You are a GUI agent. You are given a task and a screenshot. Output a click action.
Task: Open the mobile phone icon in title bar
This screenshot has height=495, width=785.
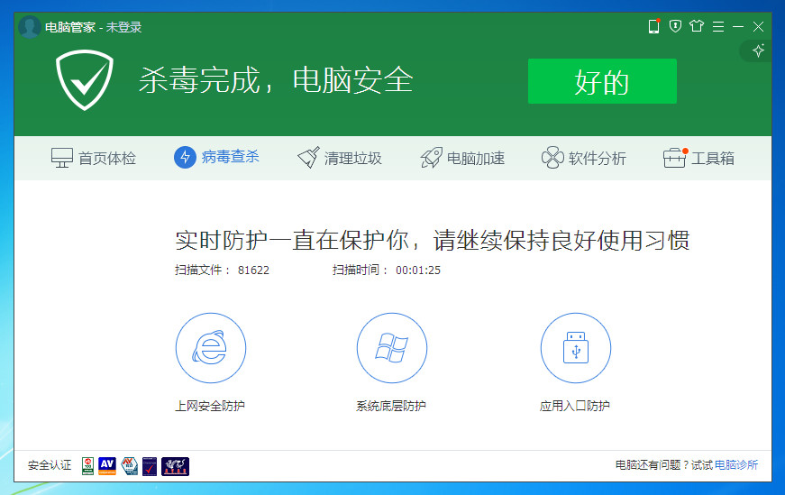click(653, 26)
